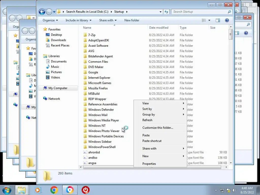Toggle the preview pane icon
The width and height of the screenshot is (260, 195).
[218, 20]
